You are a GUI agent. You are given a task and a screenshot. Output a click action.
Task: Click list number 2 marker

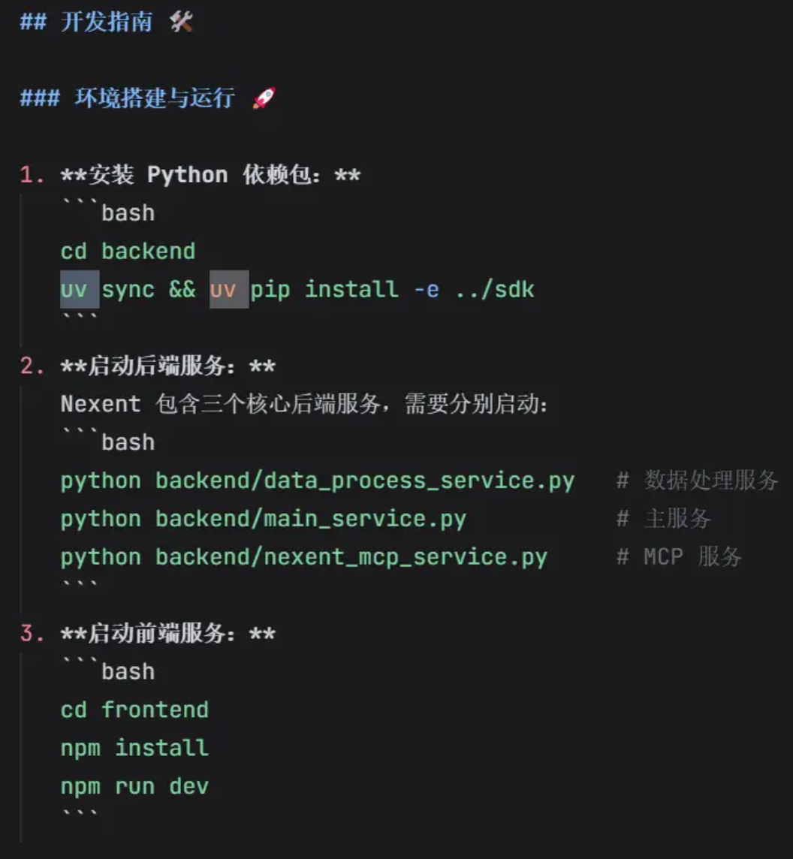(x=32, y=366)
